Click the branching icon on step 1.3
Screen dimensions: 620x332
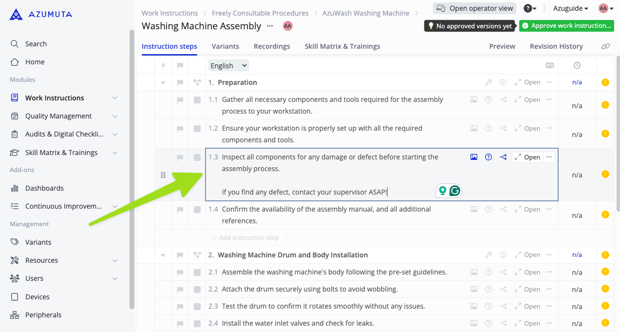pyautogui.click(x=503, y=157)
